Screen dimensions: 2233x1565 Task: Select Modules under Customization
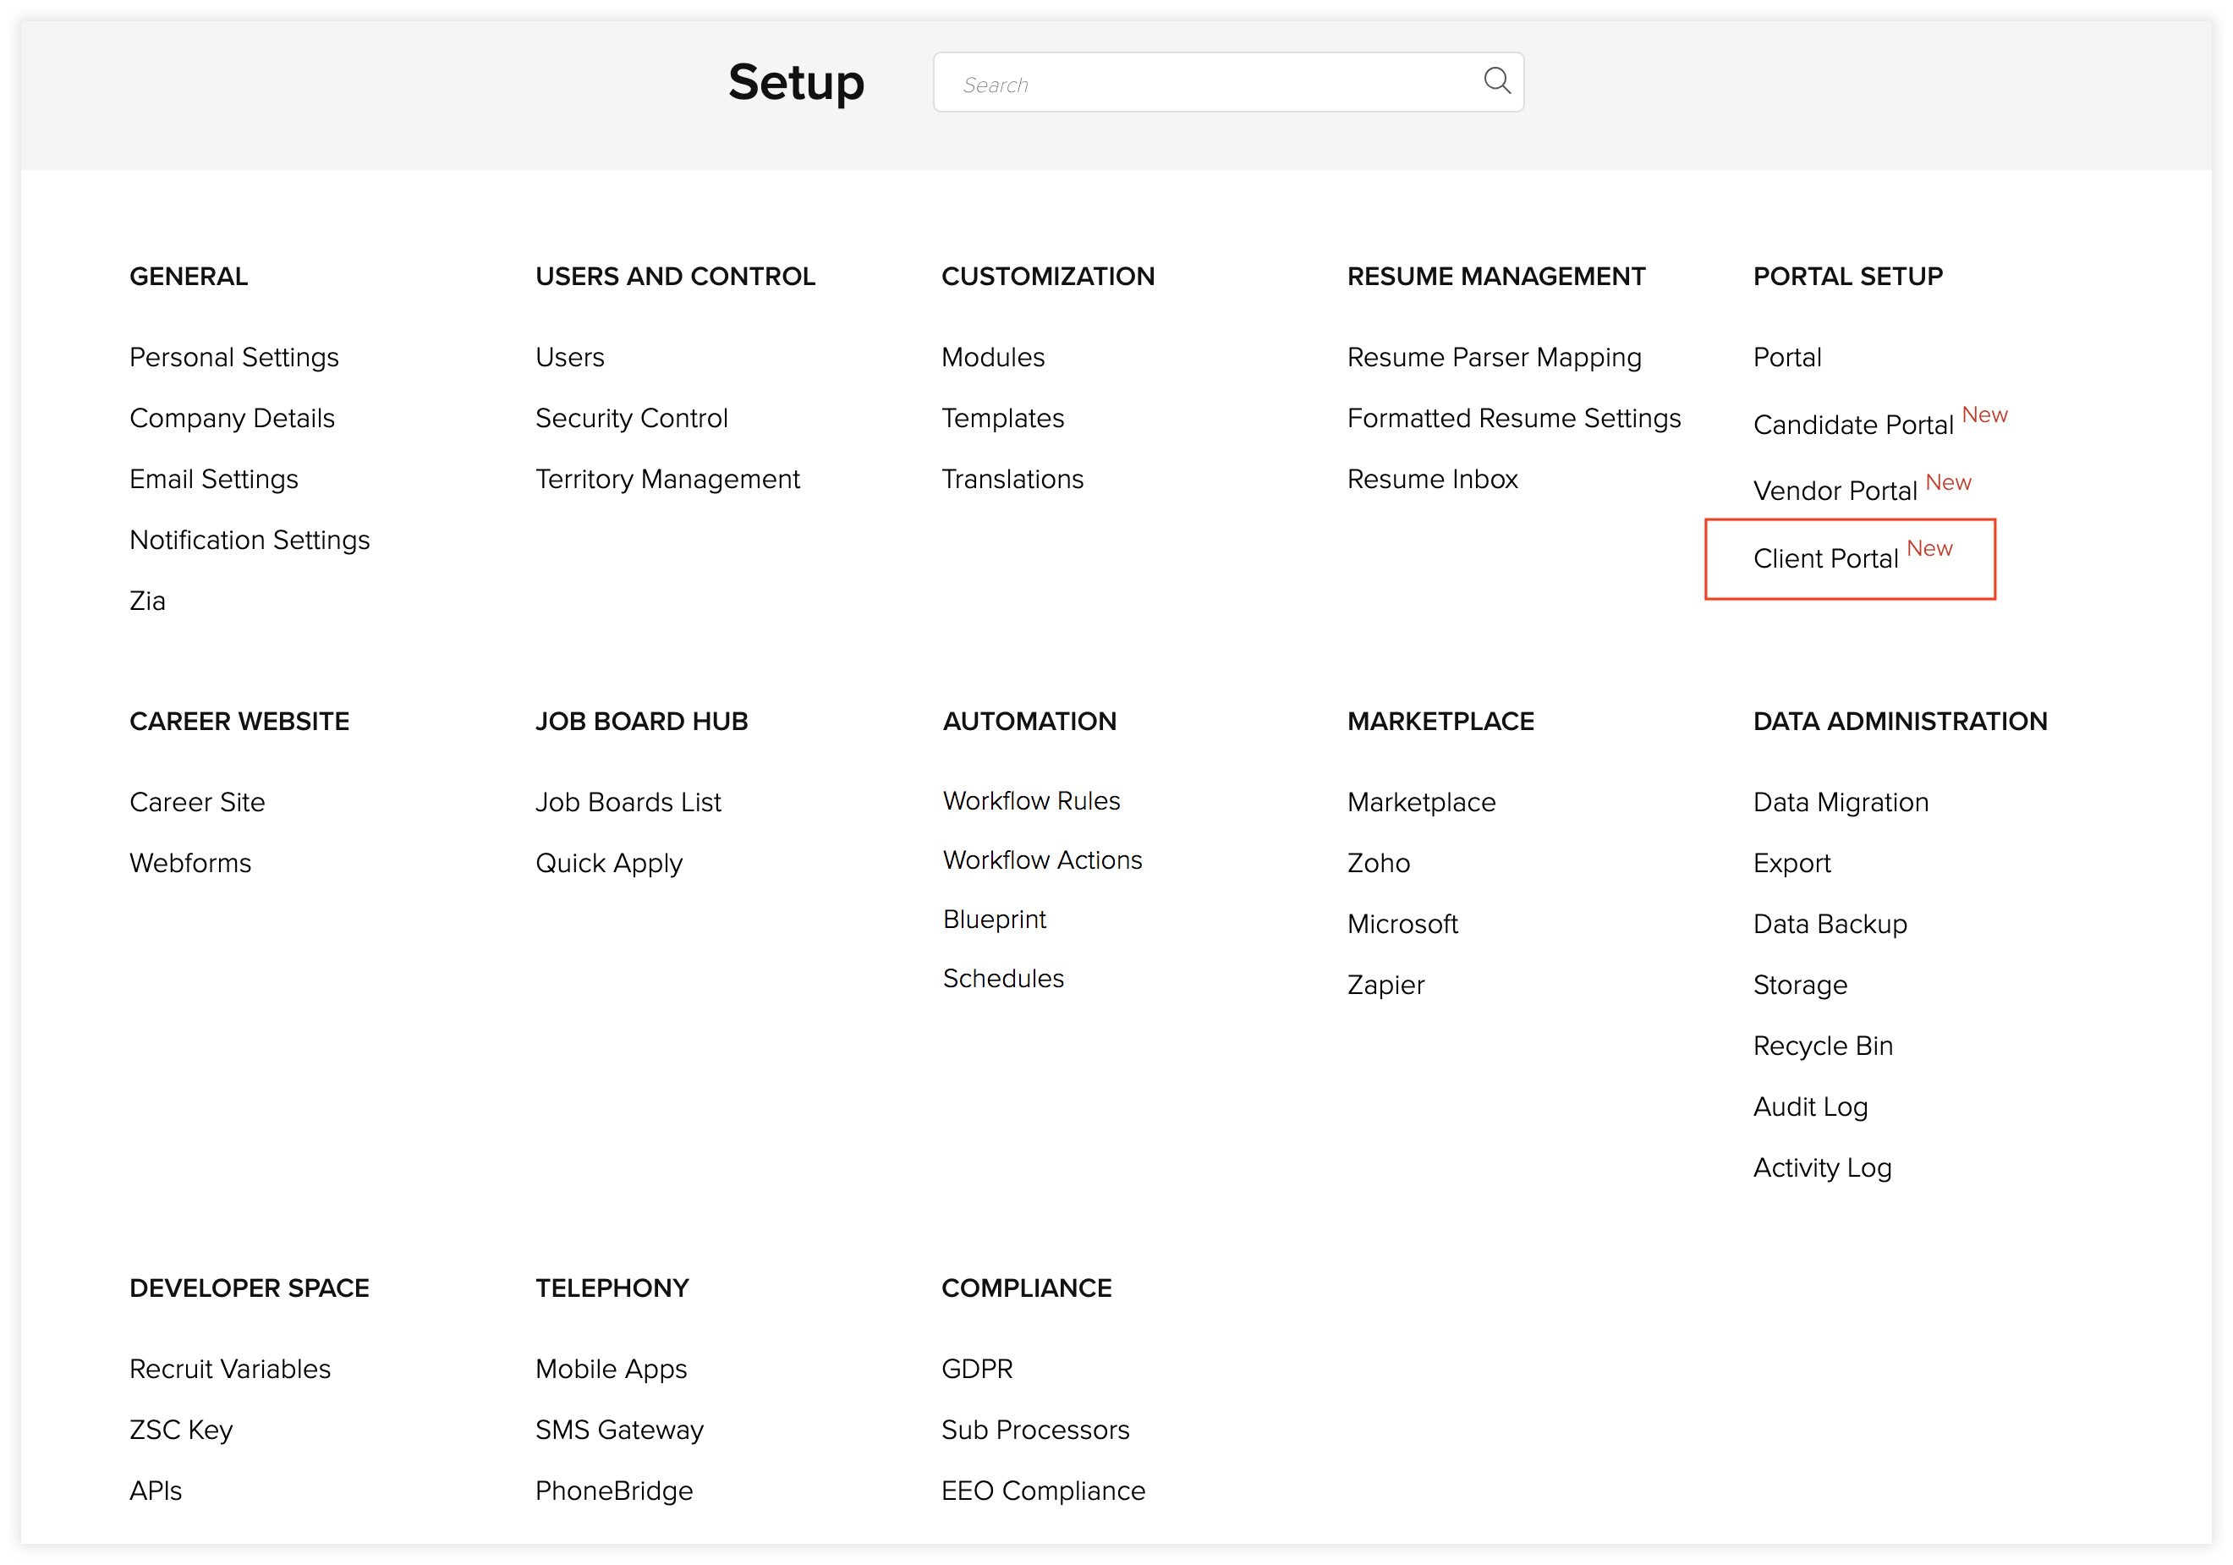[992, 357]
